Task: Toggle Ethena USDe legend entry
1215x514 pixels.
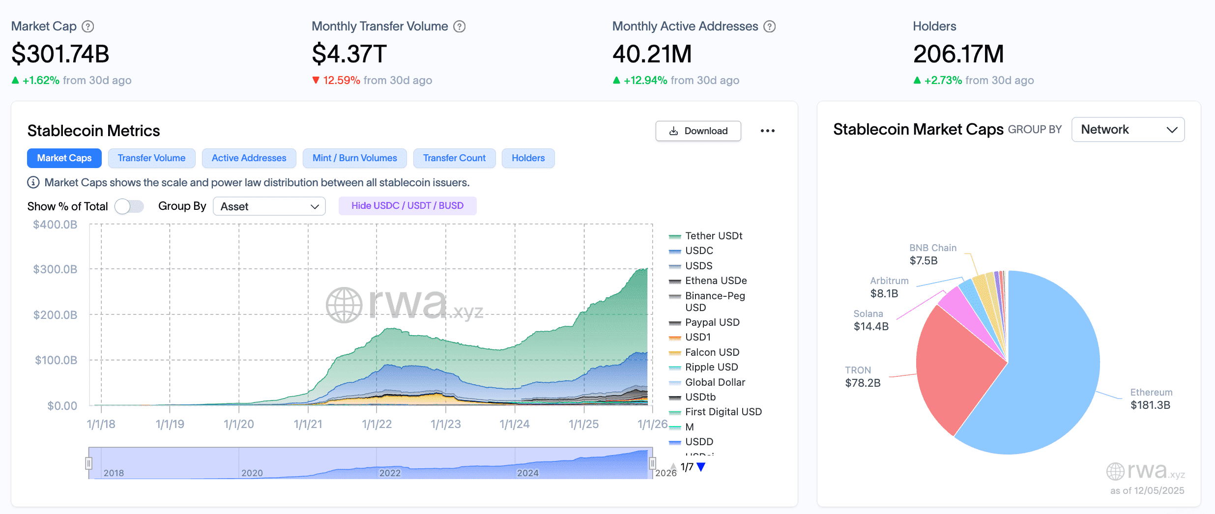Action: [716, 281]
